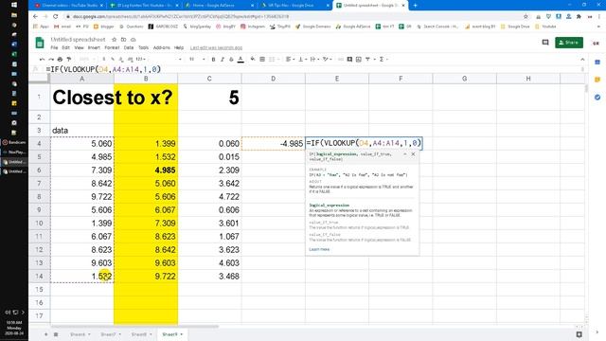This screenshot has width=606, height=341.
Task: Open text rotation dropdown
Action: click(x=327, y=59)
